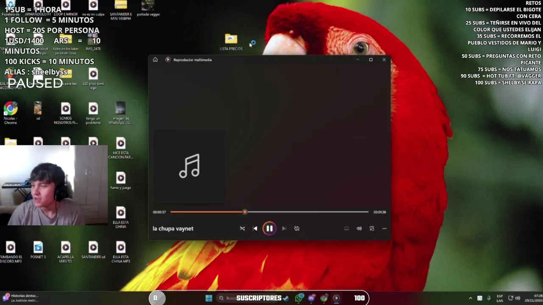Select the 'portada vagger' image file
Image resolution: width=543 pixels, height=305 pixels.
[x=148, y=8]
